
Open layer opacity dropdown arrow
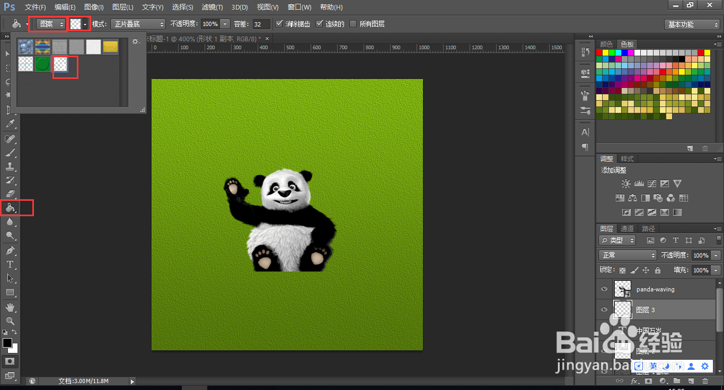716,255
